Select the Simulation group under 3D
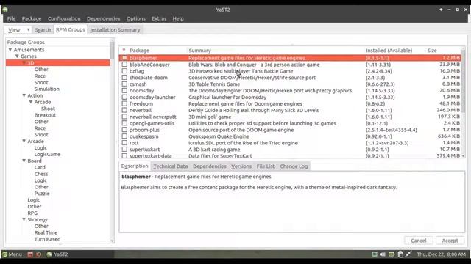This screenshot has width=471, height=264. [x=47, y=89]
